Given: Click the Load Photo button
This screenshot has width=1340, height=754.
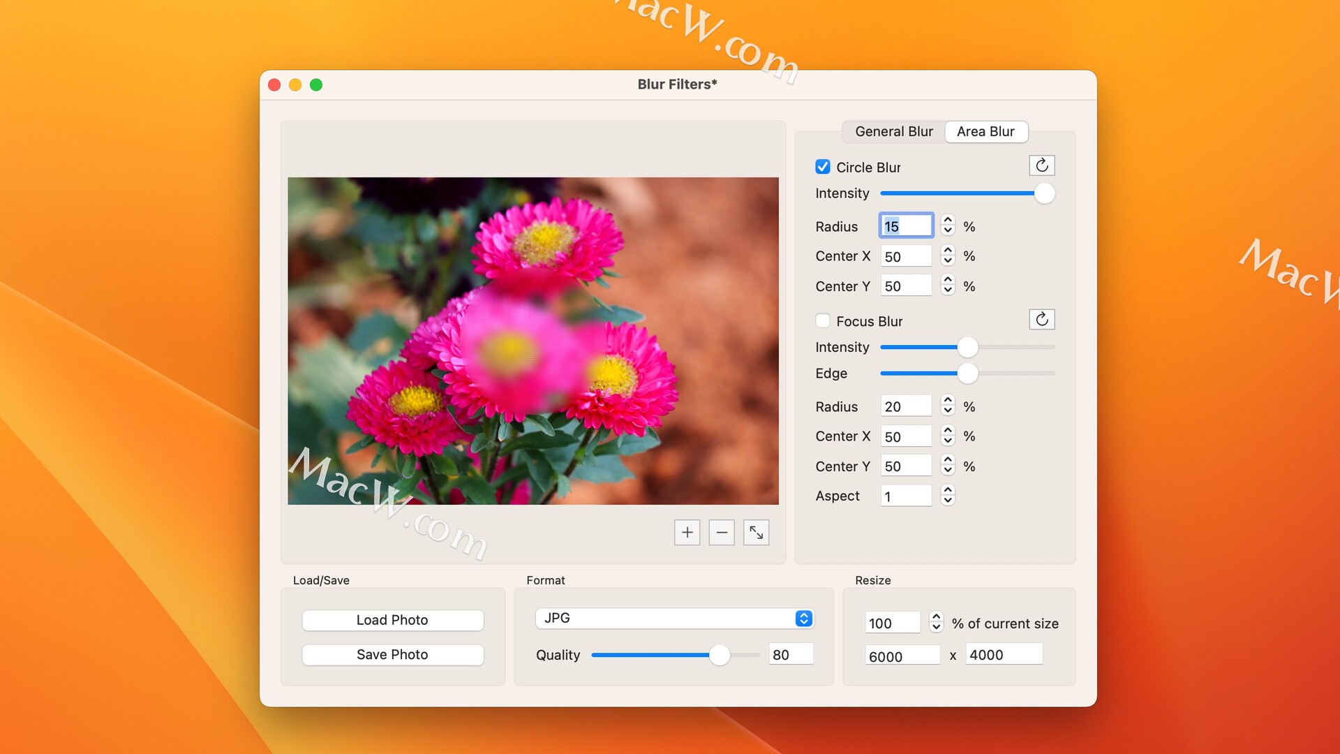Looking at the screenshot, I should point(392,620).
